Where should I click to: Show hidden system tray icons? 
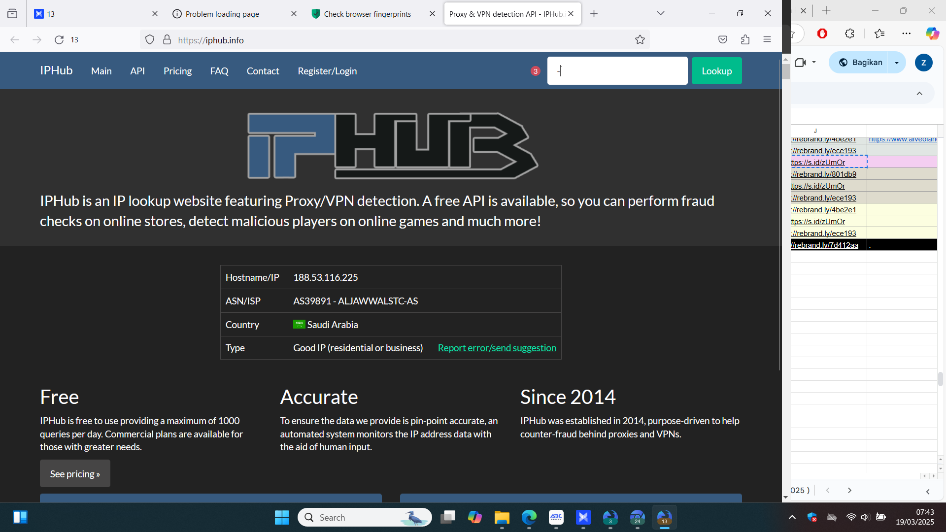coord(792,517)
